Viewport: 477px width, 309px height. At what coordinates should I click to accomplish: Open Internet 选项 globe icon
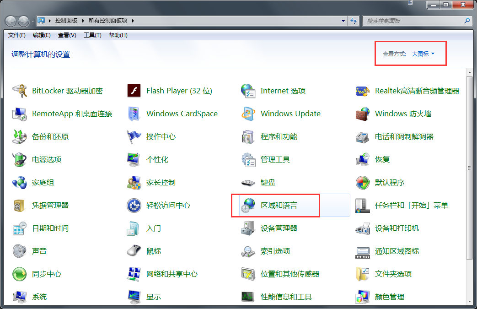(248, 91)
